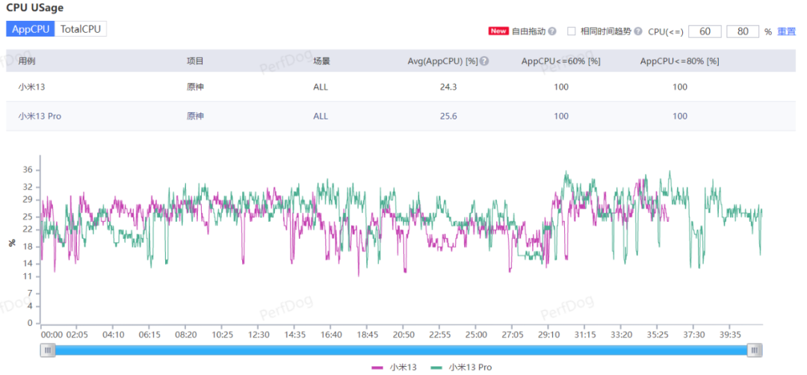Click the right handle of time range slider

click(x=755, y=350)
